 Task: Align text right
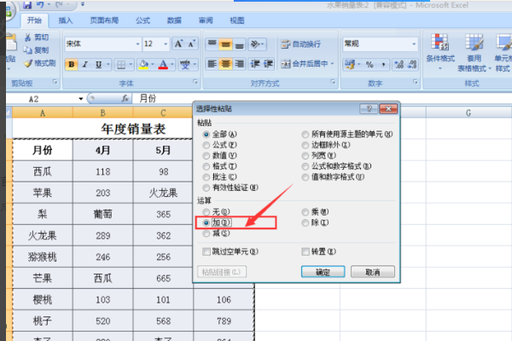239,64
